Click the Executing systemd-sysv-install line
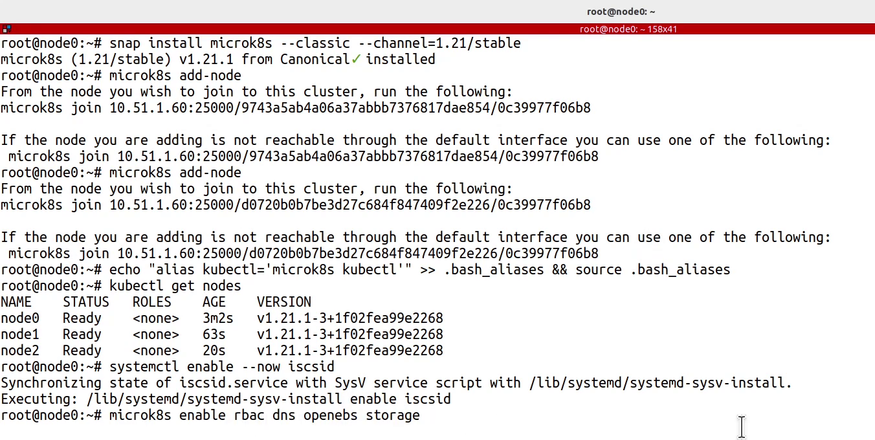The width and height of the screenshot is (875, 440). 226,399
